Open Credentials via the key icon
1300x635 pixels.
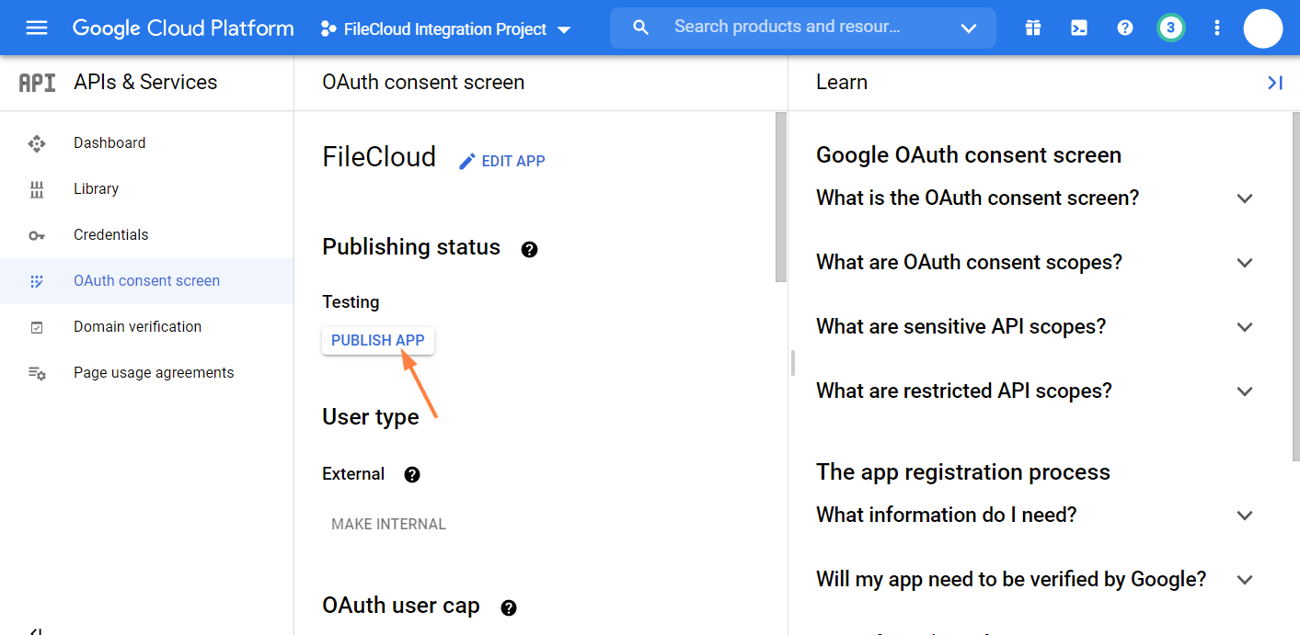pos(37,234)
